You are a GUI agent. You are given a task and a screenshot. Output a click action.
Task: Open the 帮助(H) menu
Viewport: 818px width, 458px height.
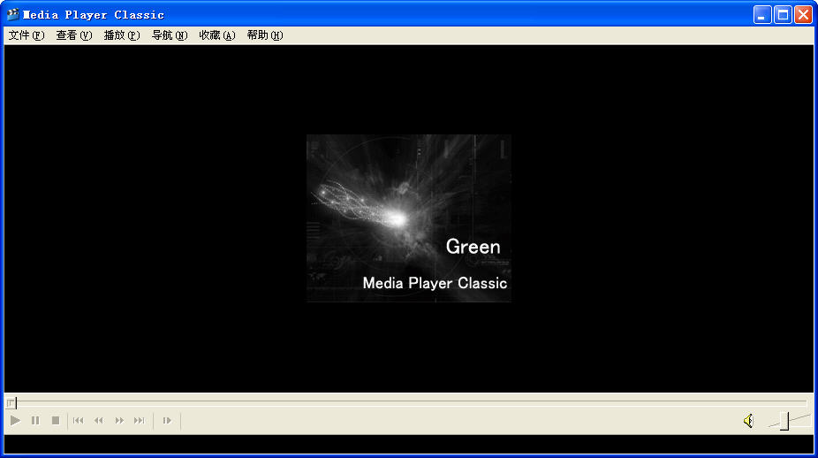[264, 35]
